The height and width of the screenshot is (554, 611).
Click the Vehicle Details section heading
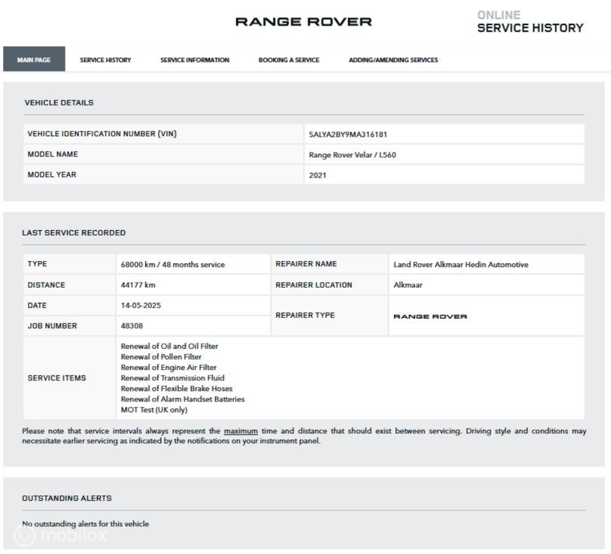tap(59, 103)
